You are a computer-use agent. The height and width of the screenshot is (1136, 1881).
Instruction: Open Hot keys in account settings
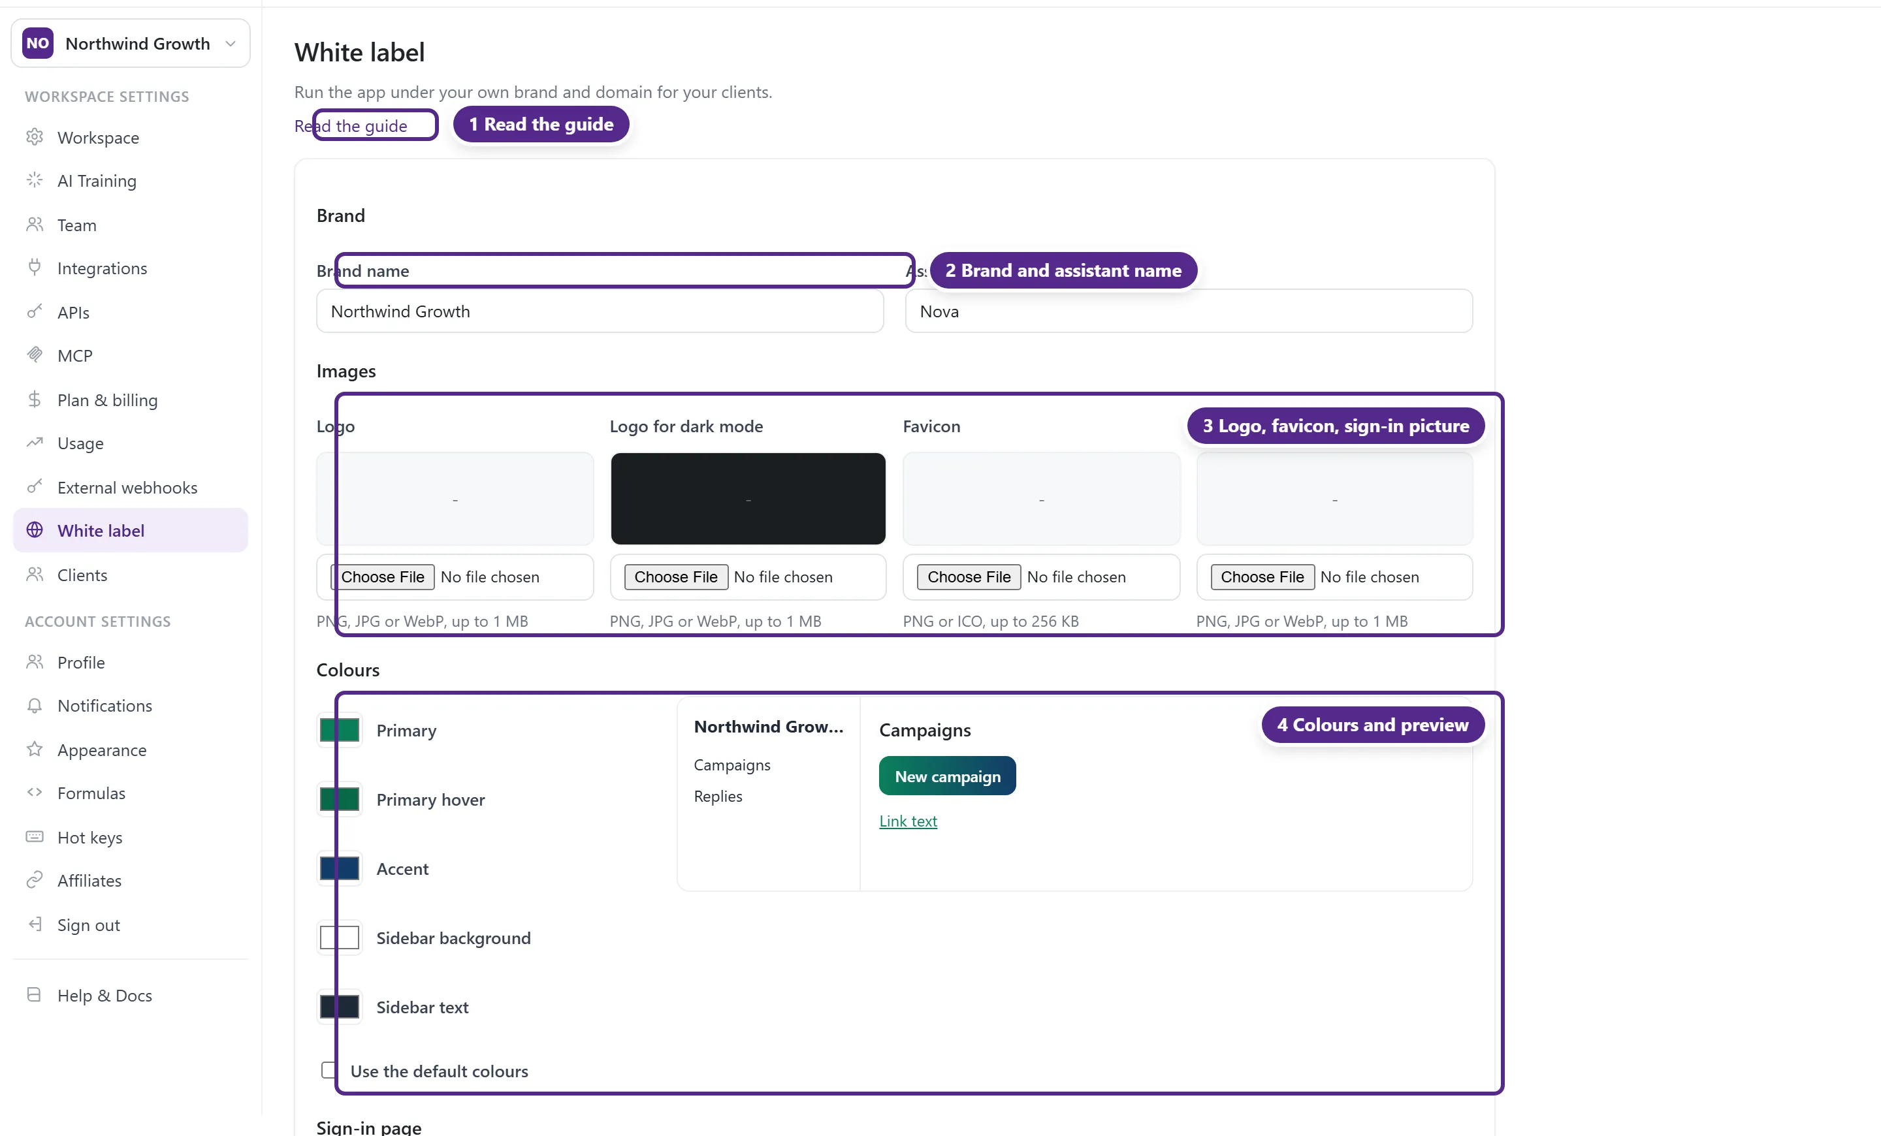pyautogui.click(x=131, y=837)
